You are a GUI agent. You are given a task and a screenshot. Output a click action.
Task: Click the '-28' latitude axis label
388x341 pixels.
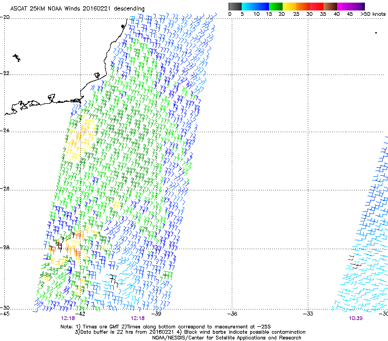coord(5,248)
